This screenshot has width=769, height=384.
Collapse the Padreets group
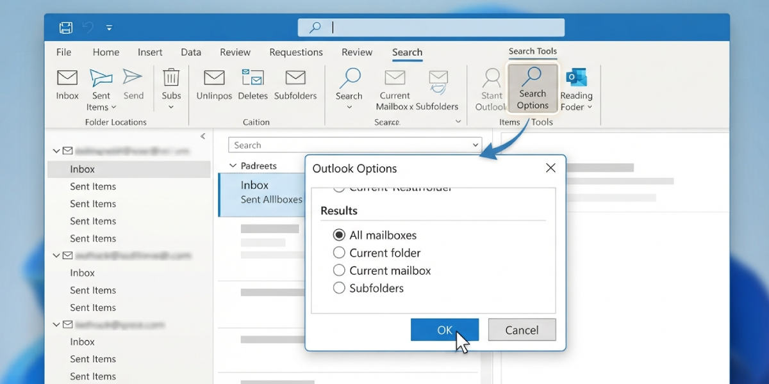233,166
